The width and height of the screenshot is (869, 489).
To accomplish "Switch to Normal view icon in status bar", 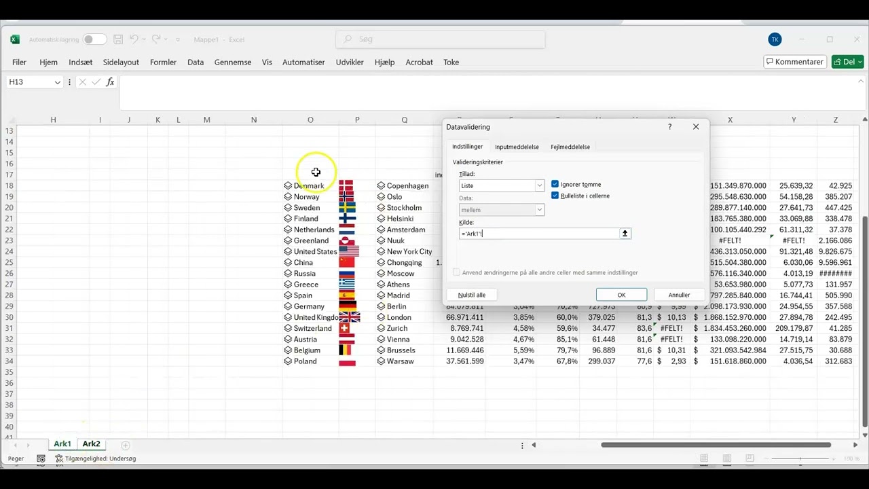I will (704, 458).
